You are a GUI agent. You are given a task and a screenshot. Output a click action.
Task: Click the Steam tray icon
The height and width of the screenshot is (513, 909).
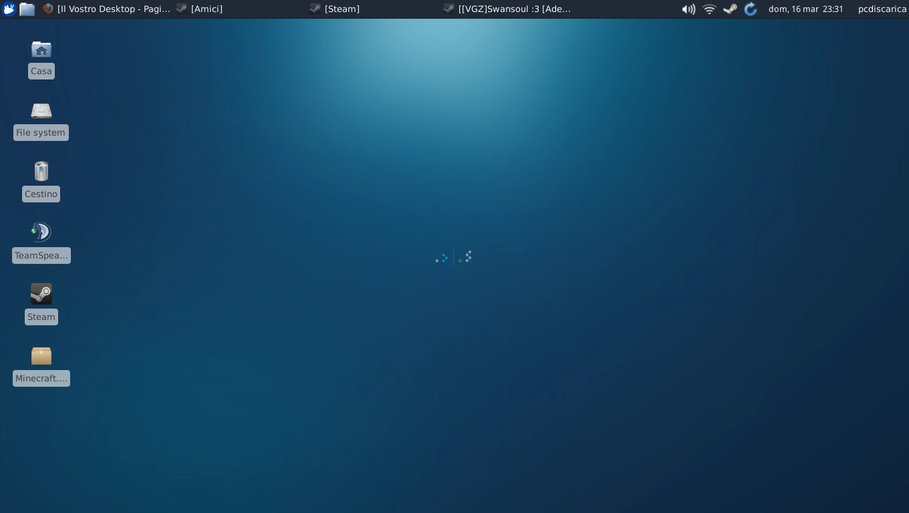click(x=730, y=9)
